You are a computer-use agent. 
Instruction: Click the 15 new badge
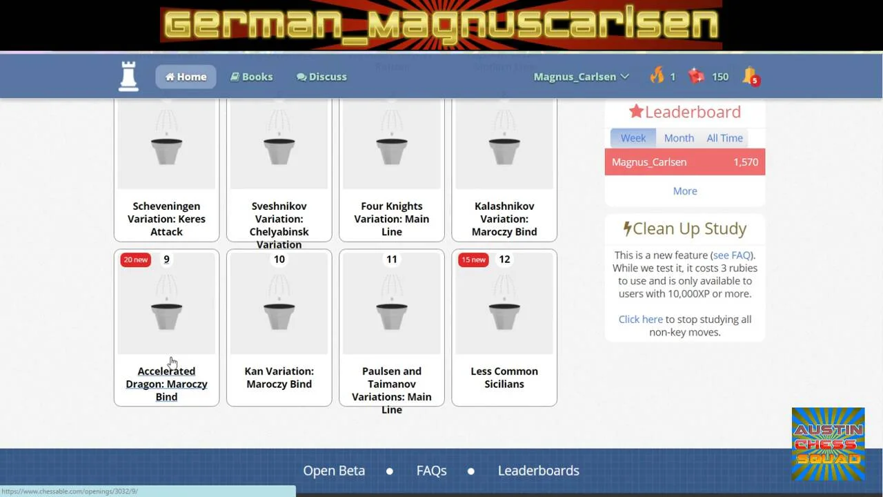pyautogui.click(x=473, y=260)
